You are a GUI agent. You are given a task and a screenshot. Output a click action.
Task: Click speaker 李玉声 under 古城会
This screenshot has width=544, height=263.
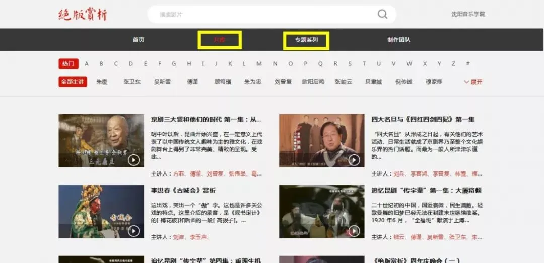point(199,237)
